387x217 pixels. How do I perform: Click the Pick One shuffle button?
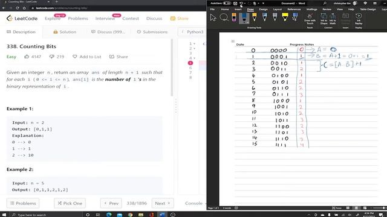tap(70, 203)
